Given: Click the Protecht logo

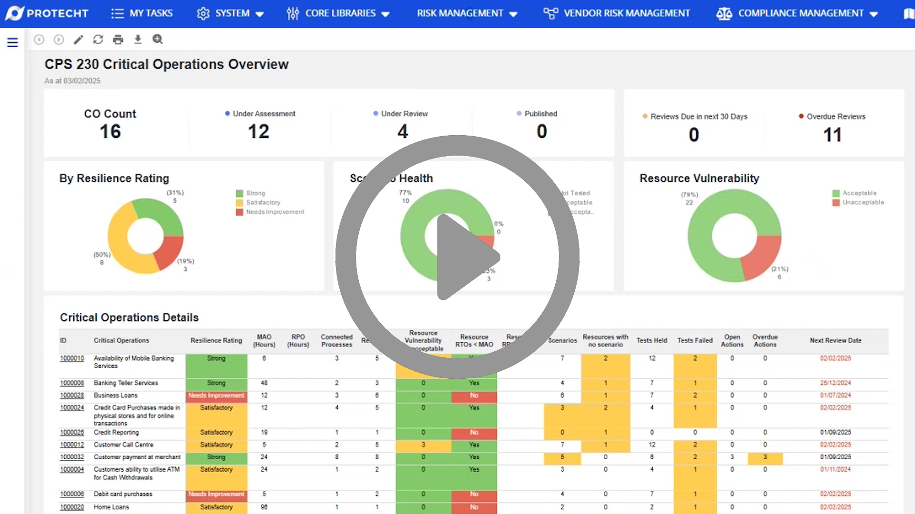Looking at the screenshot, I should pyautogui.click(x=47, y=13).
